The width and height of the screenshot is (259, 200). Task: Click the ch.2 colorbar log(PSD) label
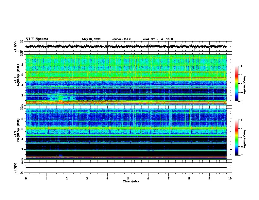(245, 139)
